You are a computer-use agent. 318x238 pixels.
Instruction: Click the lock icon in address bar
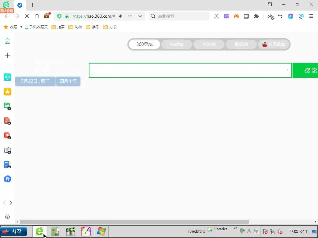coord(67,16)
